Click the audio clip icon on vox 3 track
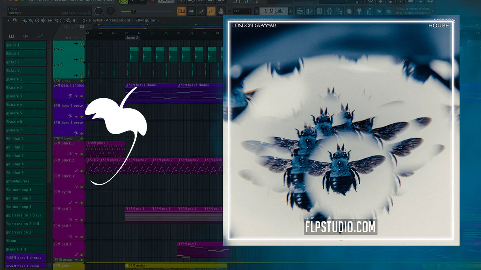 click(76, 75)
